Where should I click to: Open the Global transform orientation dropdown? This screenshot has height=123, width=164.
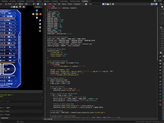[x=9, y=4]
